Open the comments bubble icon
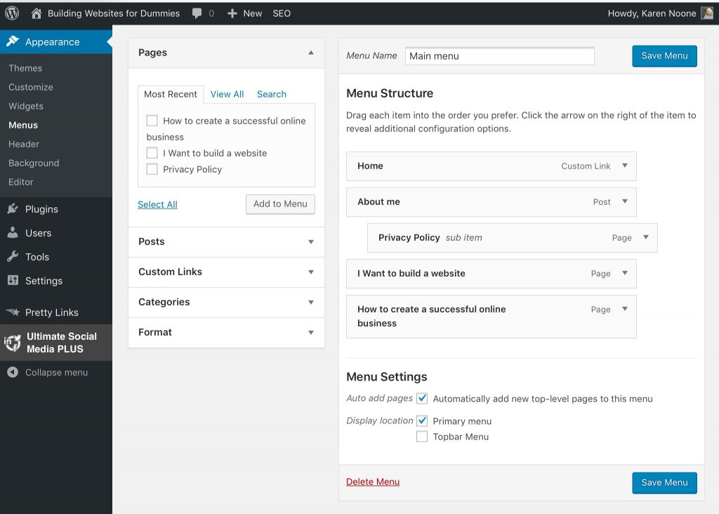 pos(197,13)
